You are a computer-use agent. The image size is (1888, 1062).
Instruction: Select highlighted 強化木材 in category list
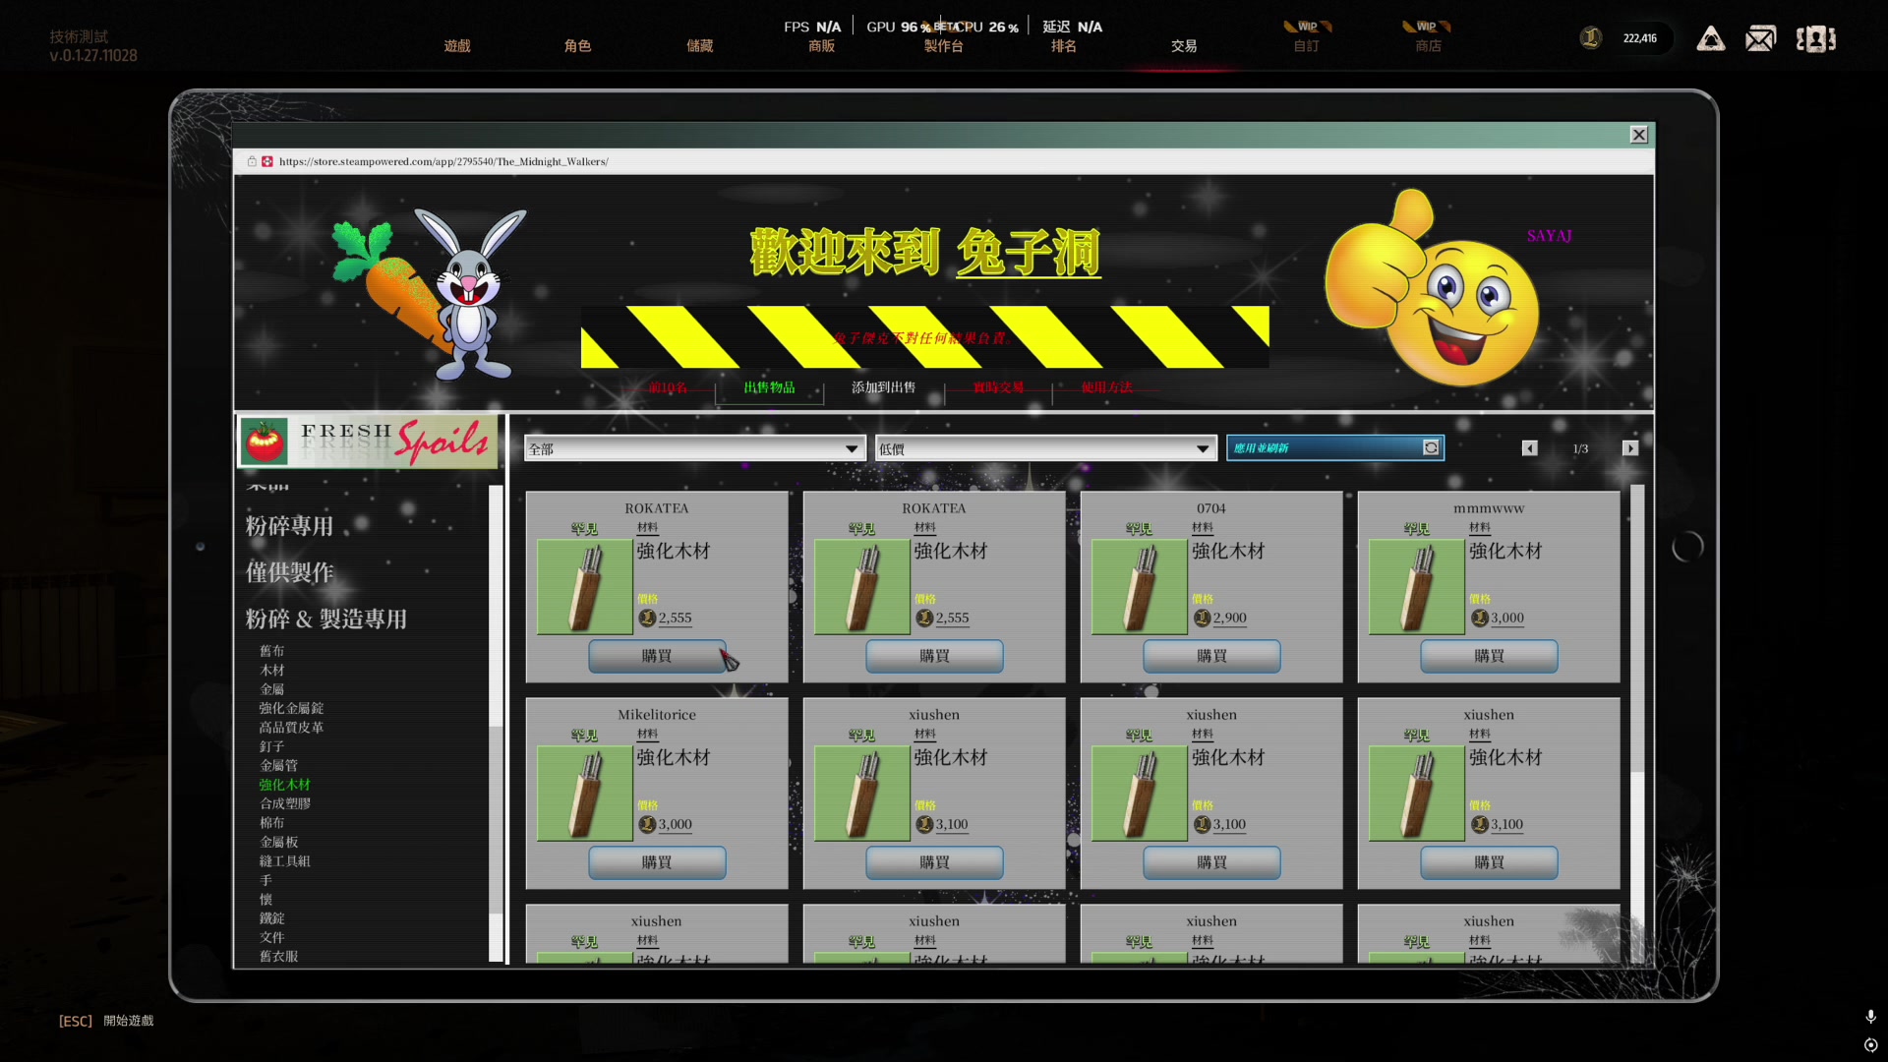(284, 785)
